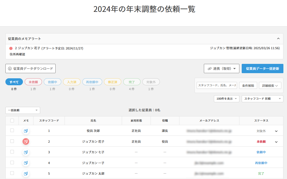Click the 再依頼中 status in 一子 row
Image resolution: width=287 pixels, height=179 pixels.
(261, 163)
